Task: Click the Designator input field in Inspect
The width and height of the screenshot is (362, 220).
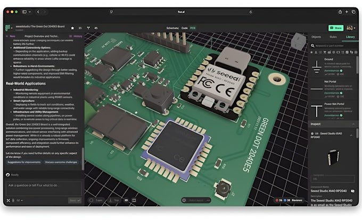Action: tap(332, 179)
